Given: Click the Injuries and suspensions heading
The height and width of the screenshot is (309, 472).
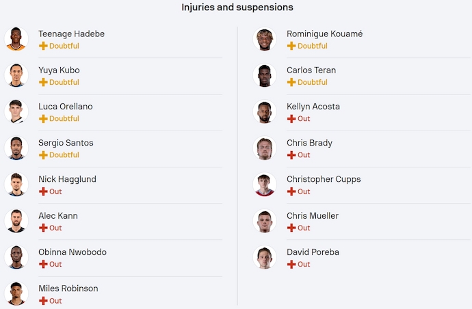Looking at the screenshot, I should click(x=237, y=8).
